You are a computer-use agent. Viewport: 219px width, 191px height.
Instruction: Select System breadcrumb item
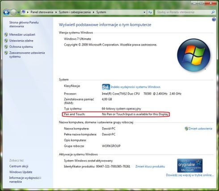tap(101, 12)
